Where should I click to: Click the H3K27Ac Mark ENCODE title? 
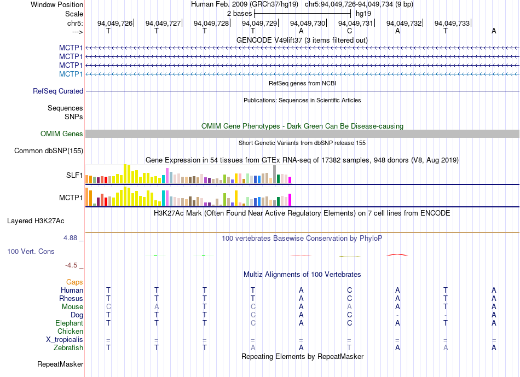(302, 213)
